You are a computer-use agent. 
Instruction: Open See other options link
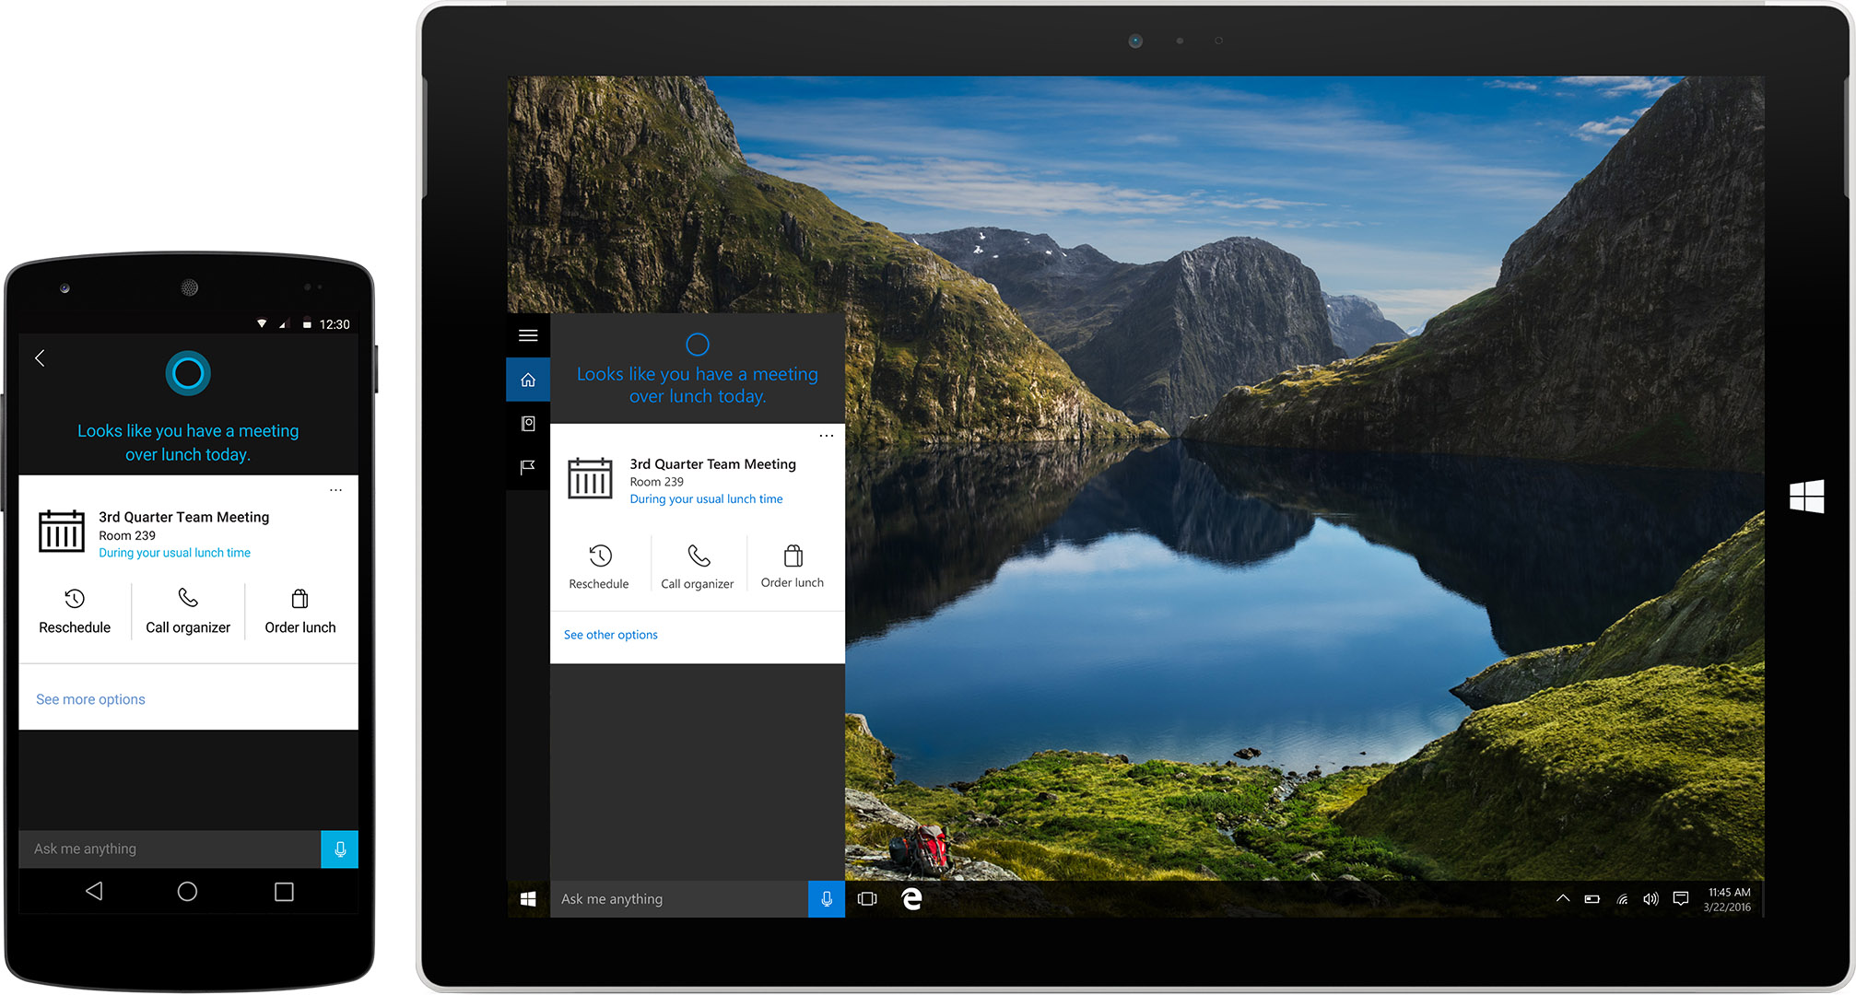click(611, 635)
